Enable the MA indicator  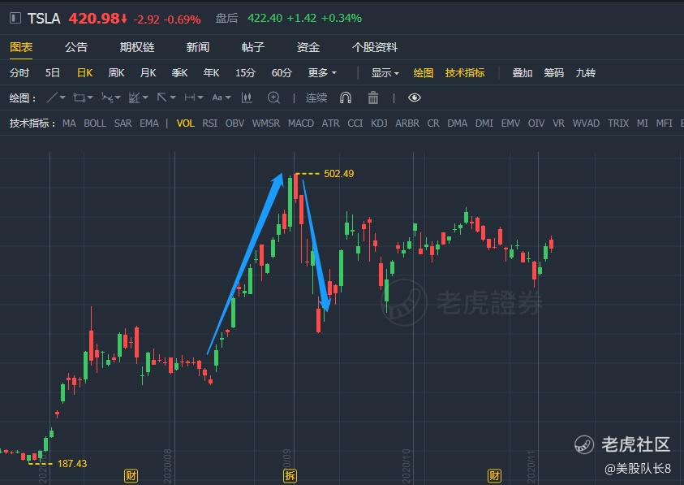[69, 123]
